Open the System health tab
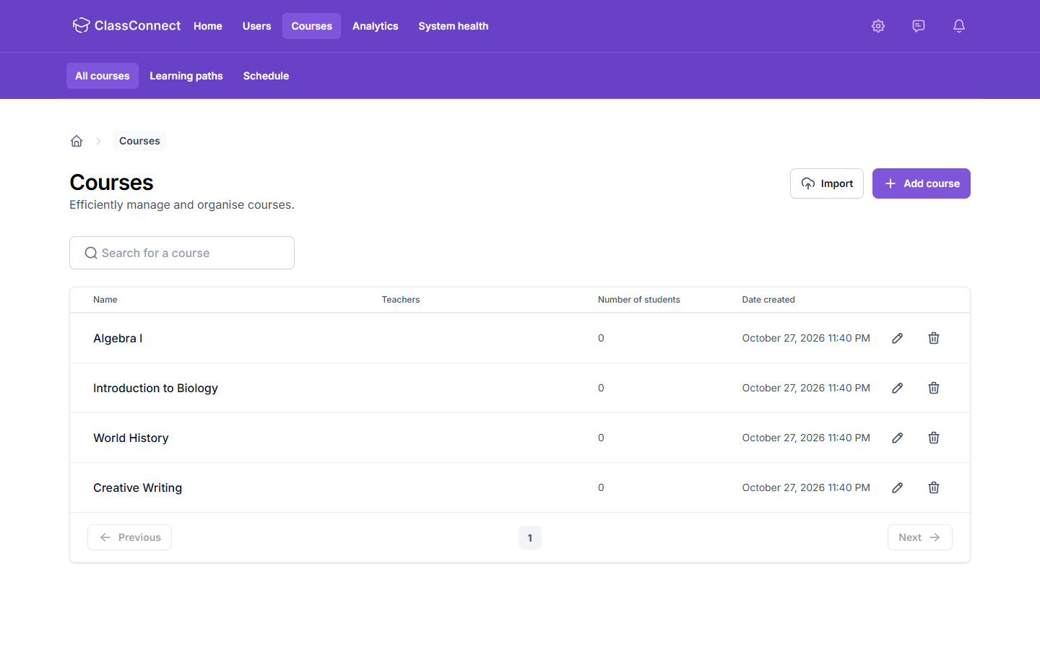 454,26
